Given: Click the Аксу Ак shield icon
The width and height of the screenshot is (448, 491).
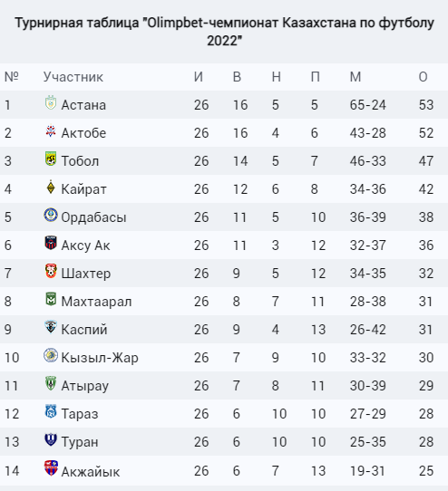Looking at the screenshot, I should [51, 243].
